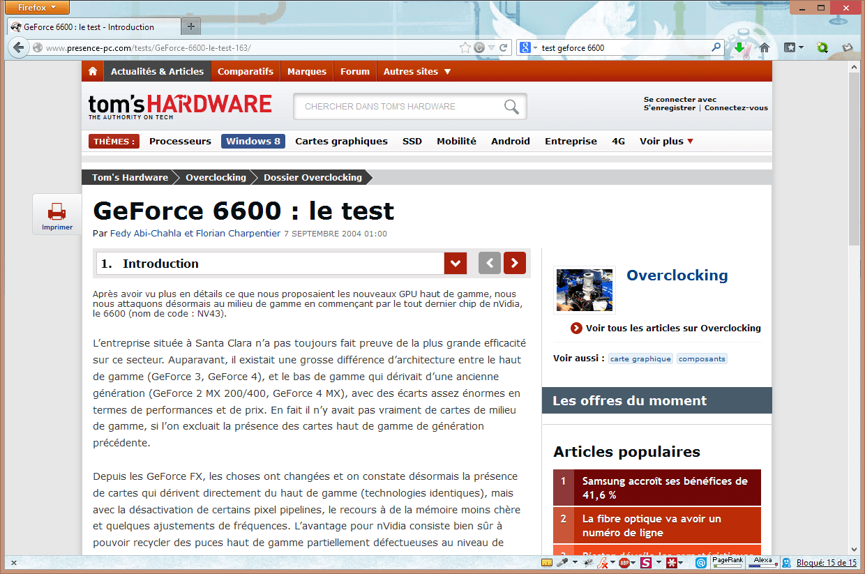Open the Autres sites dropdown menu

[x=417, y=71]
